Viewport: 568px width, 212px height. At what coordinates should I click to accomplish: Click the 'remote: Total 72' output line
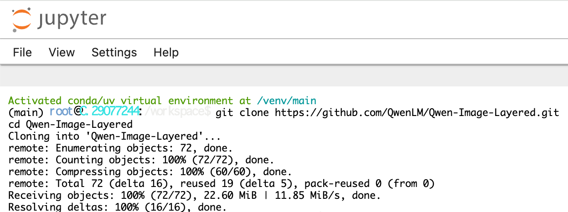click(222, 183)
